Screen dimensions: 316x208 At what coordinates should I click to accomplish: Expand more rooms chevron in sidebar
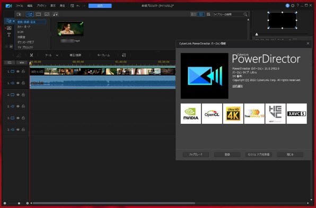point(11,47)
